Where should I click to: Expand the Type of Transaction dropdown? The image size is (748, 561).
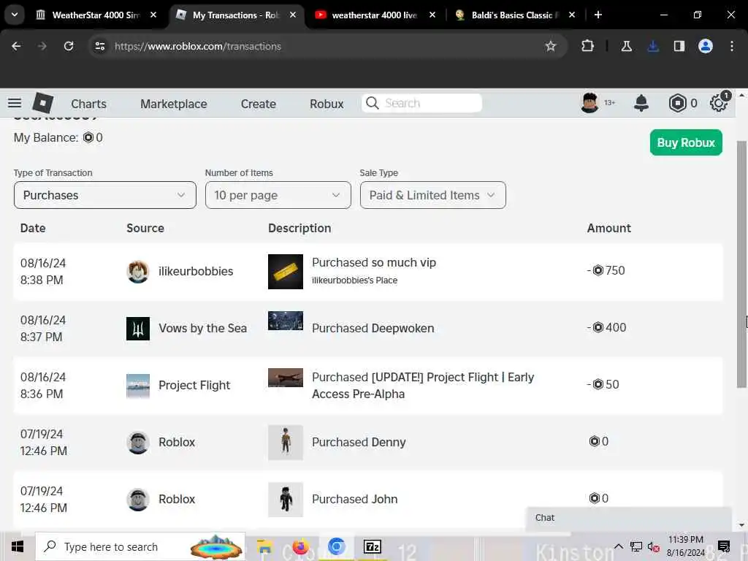point(105,195)
